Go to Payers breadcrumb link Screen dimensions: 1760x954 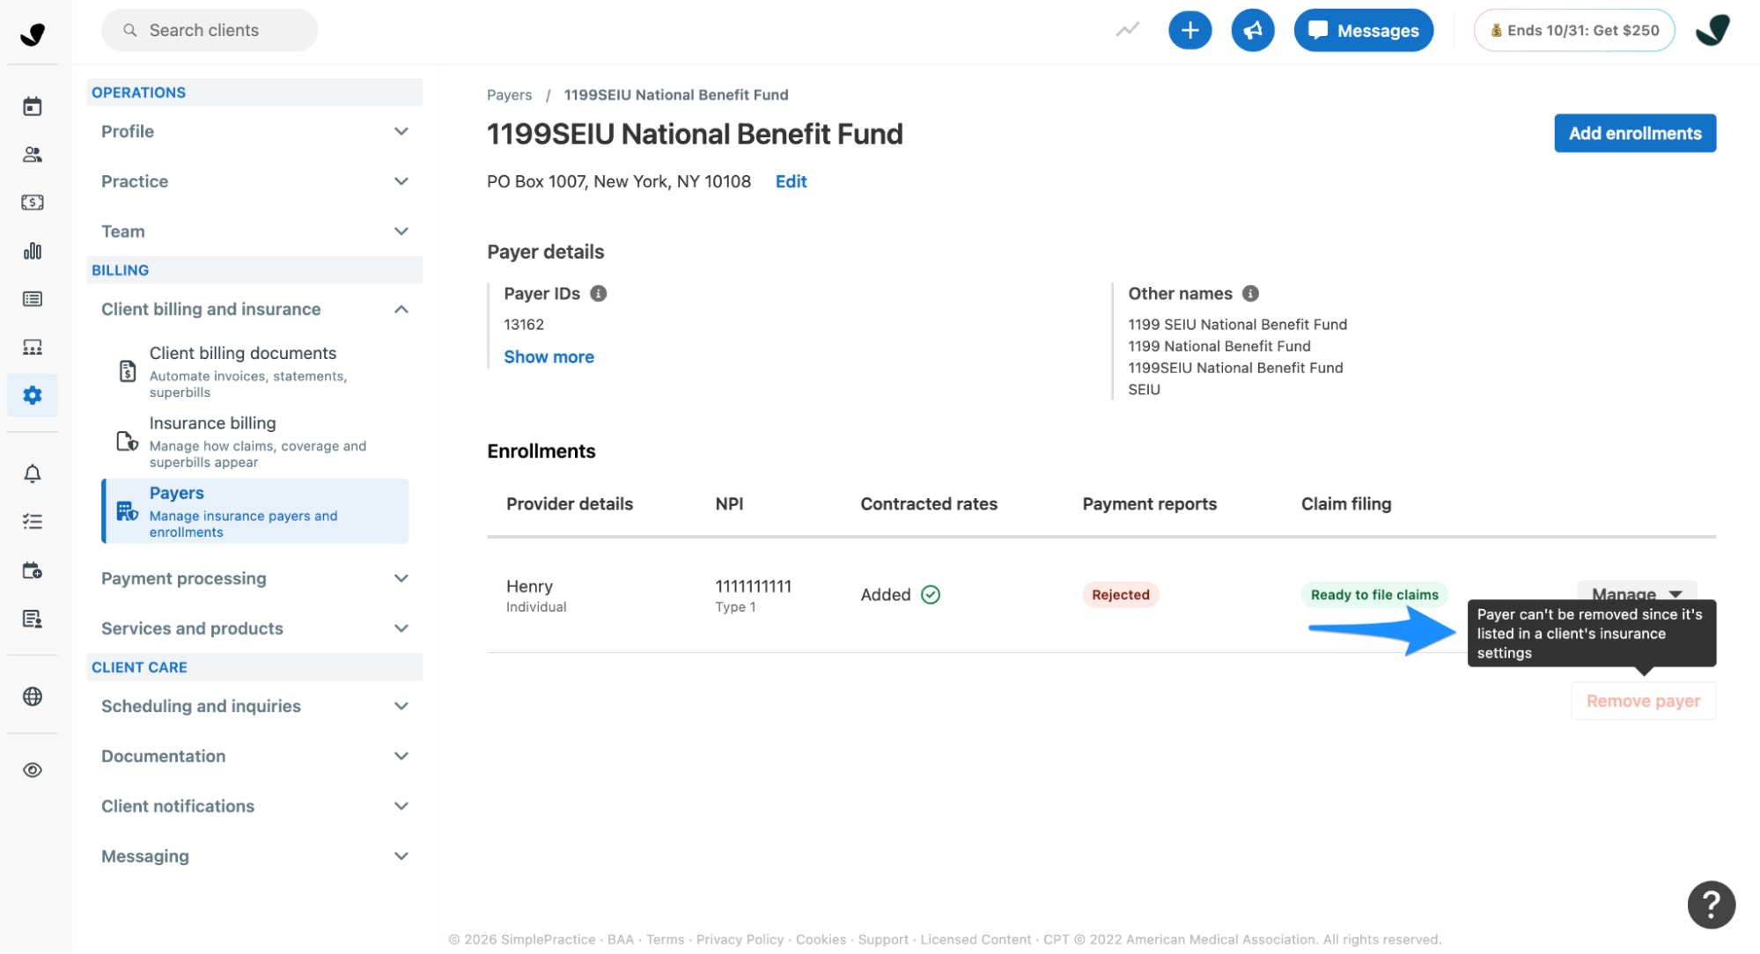point(509,94)
